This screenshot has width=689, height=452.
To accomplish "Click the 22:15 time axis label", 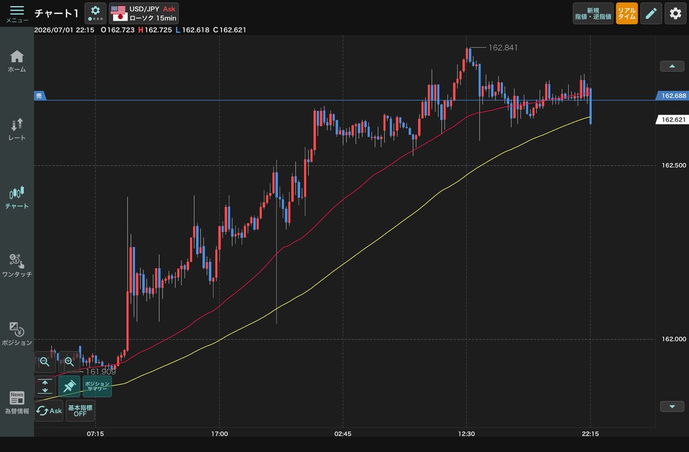I will click(x=590, y=434).
